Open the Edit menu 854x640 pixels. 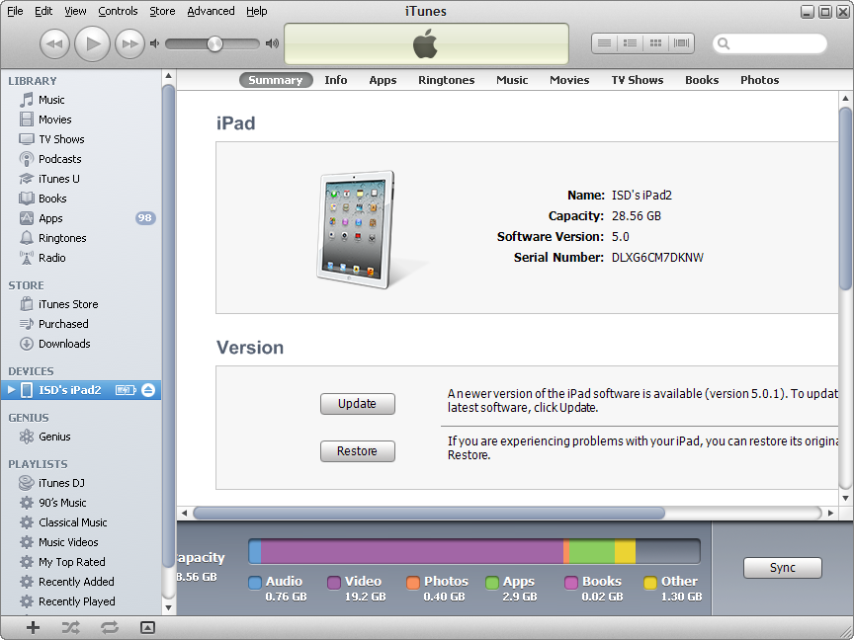coord(43,11)
